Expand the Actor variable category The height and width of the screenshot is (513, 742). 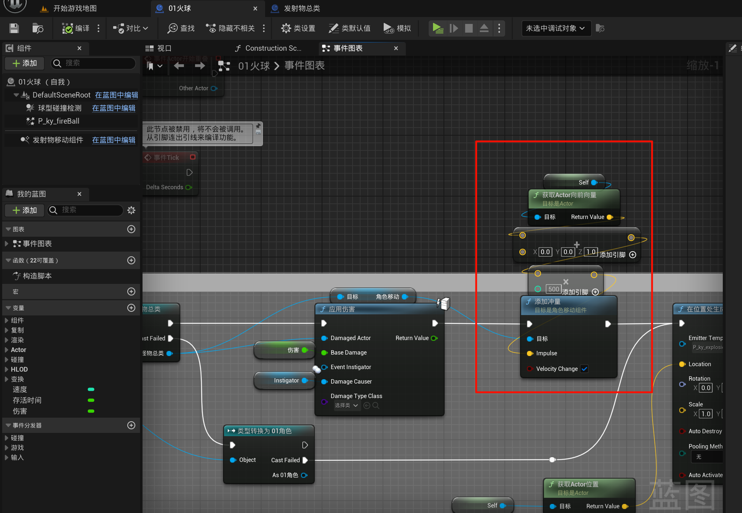[x=7, y=350]
